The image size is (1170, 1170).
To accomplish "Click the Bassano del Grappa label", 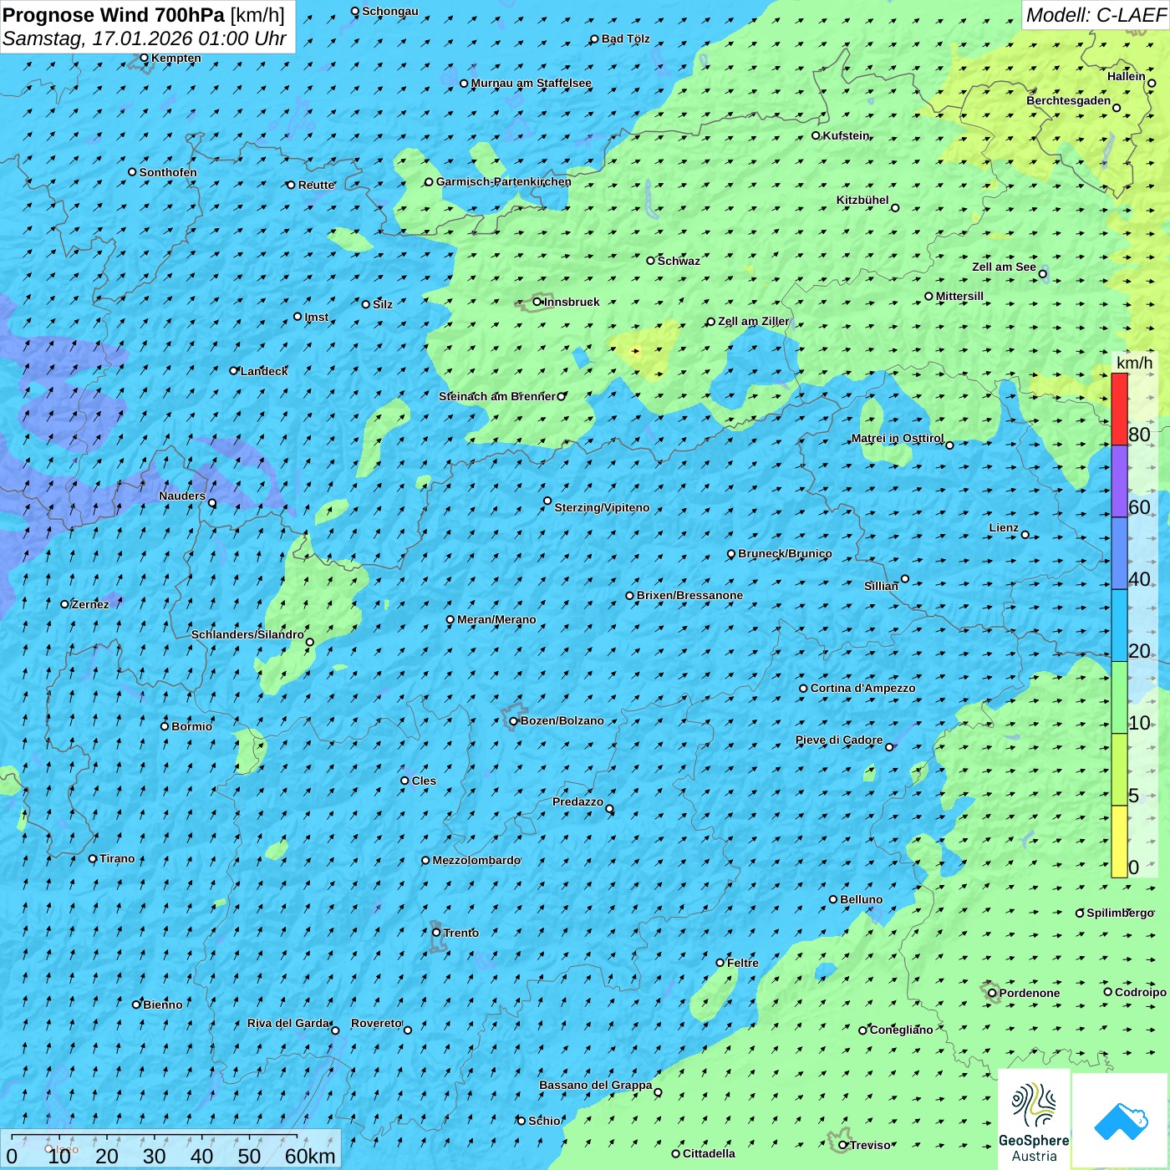I will pos(595,1086).
